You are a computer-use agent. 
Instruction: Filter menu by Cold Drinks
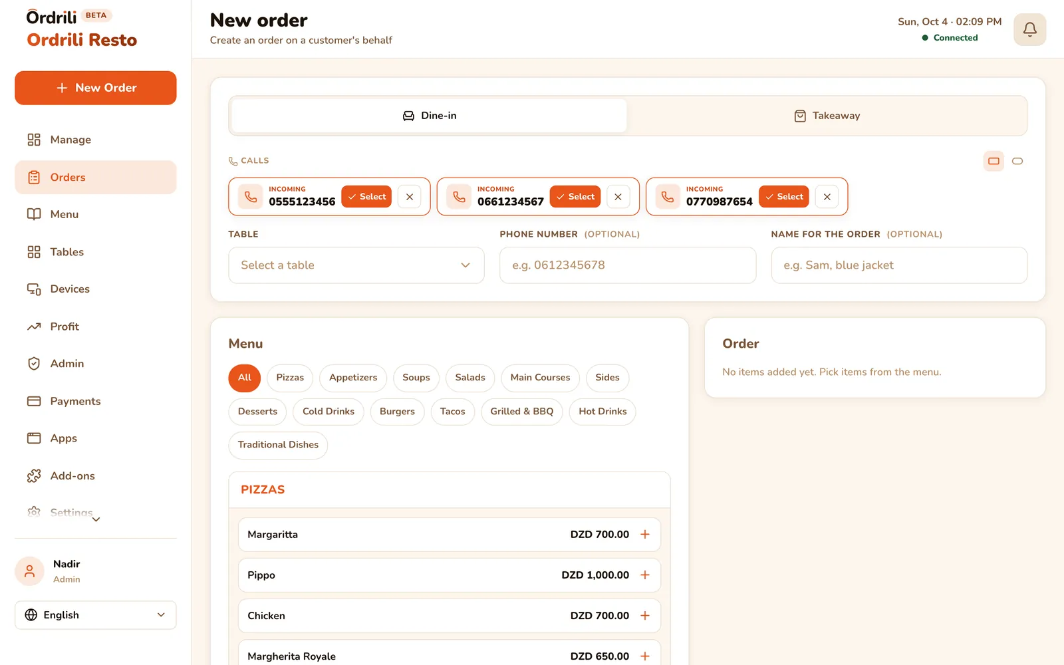(x=329, y=412)
